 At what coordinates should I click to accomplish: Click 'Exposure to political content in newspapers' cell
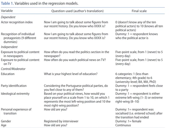(20, 54)
